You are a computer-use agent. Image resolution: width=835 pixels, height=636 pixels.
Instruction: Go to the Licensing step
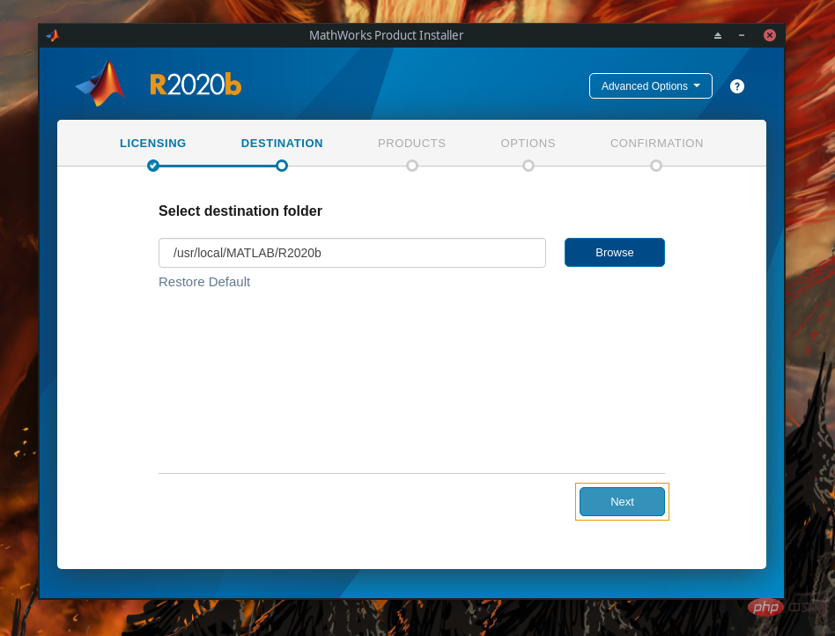pos(153,144)
